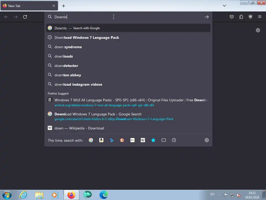Viewport: 266px width, 200px height.
Task: Click the forward navigation arrow
Action: pos(16,17)
